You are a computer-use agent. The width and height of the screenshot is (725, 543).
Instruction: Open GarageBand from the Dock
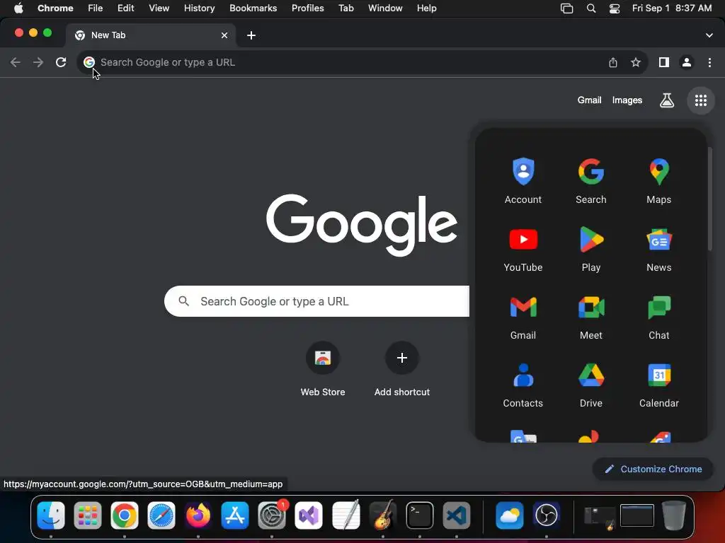click(x=383, y=515)
